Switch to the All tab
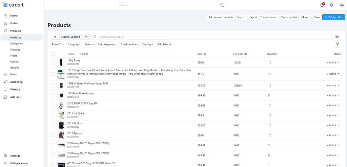Viewport: 347px width, 167px height. pyautogui.click(x=55, y=37)
